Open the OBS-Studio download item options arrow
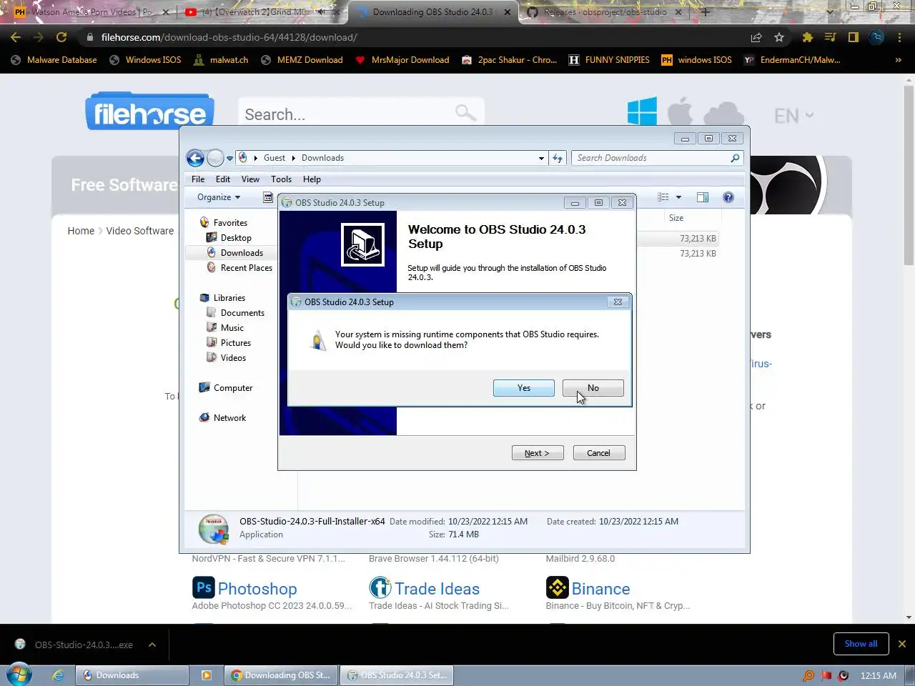This screenshot has height=686, width=915. pyautogui.click(x=152, y=645)
